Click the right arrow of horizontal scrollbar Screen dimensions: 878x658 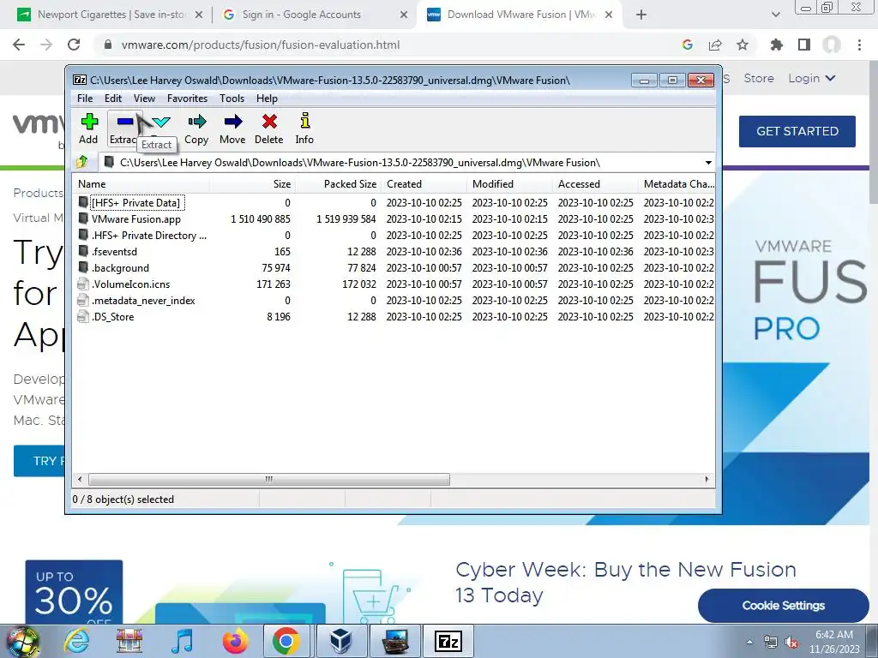707,480
